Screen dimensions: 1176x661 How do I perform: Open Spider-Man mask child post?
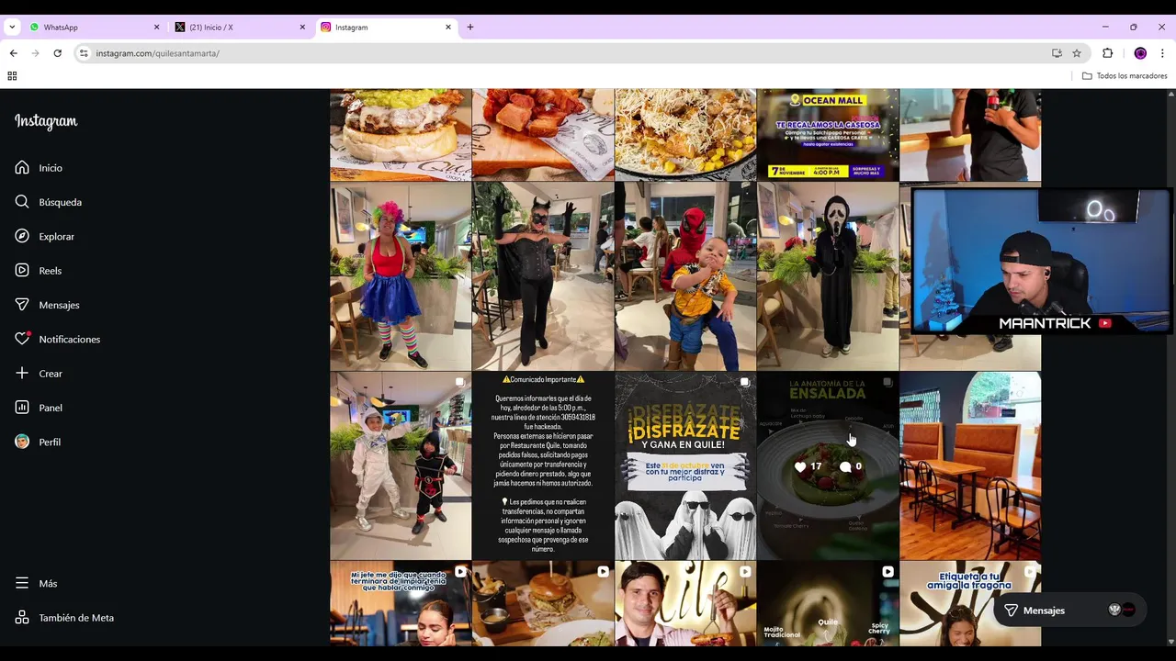pyautogui.click(x=685, y=276)
